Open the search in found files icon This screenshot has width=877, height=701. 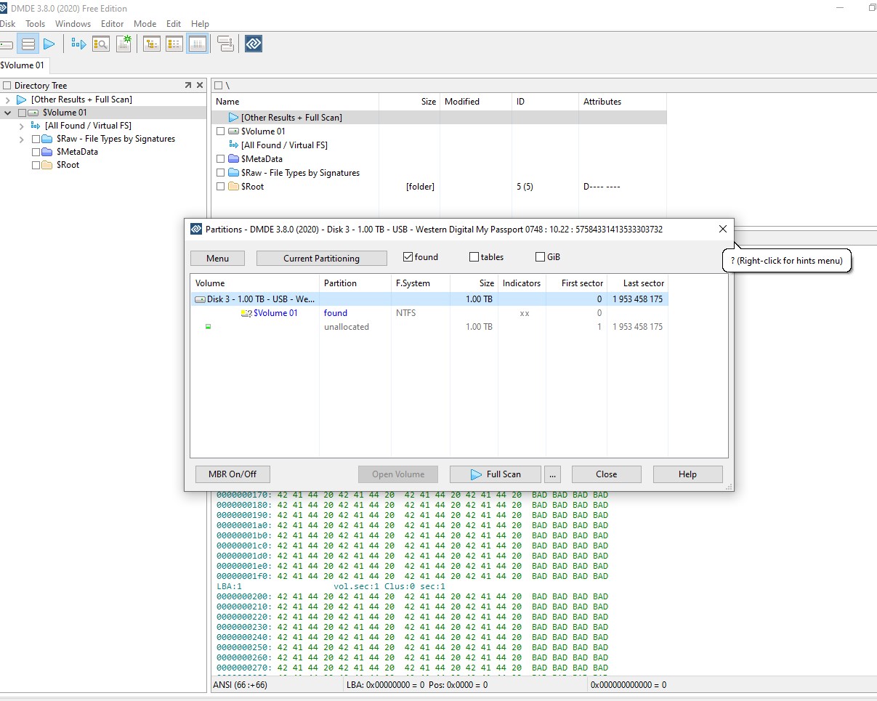tap(101, 44)
